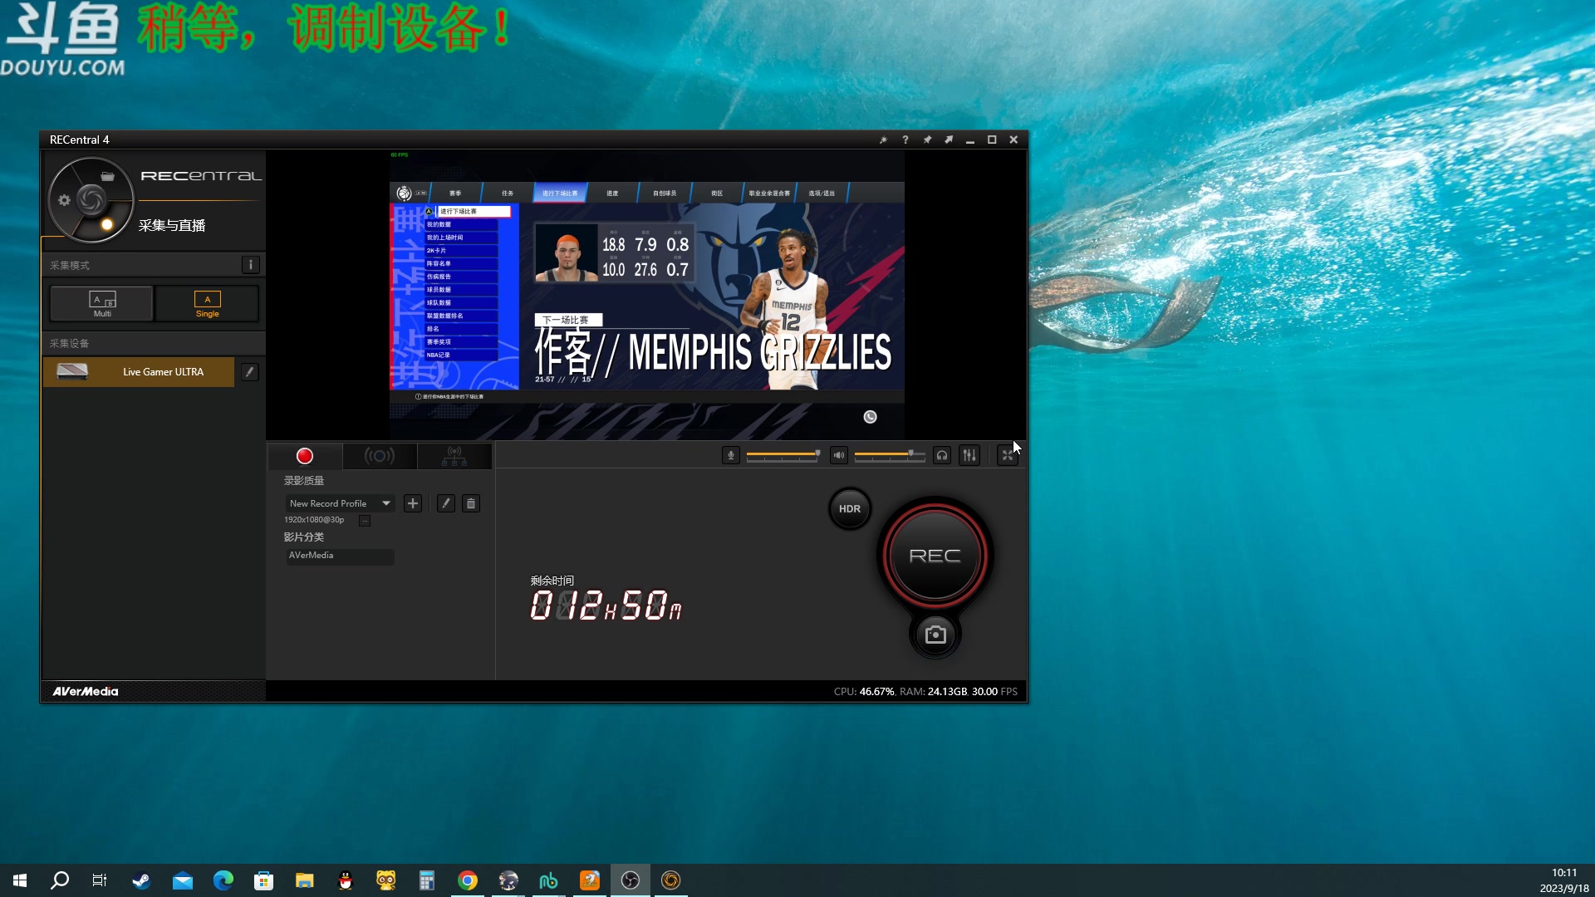
Task: Mute the microphone
Action: (731, 455)
